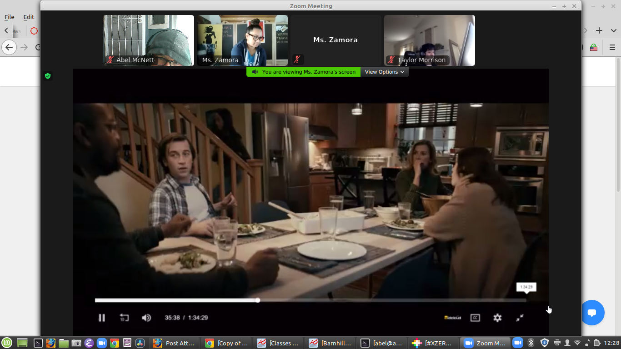This screenshot has height=349, width=621.
Task: Click the video progress bar handle
Action: tap(258, 300)
